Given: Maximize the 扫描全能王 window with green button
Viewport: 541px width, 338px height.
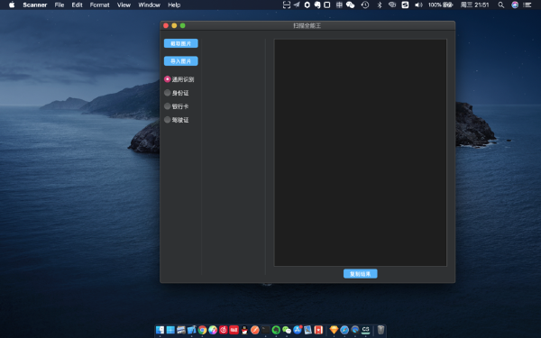Looking at the screenshot, I should click(x=183, y=25).
